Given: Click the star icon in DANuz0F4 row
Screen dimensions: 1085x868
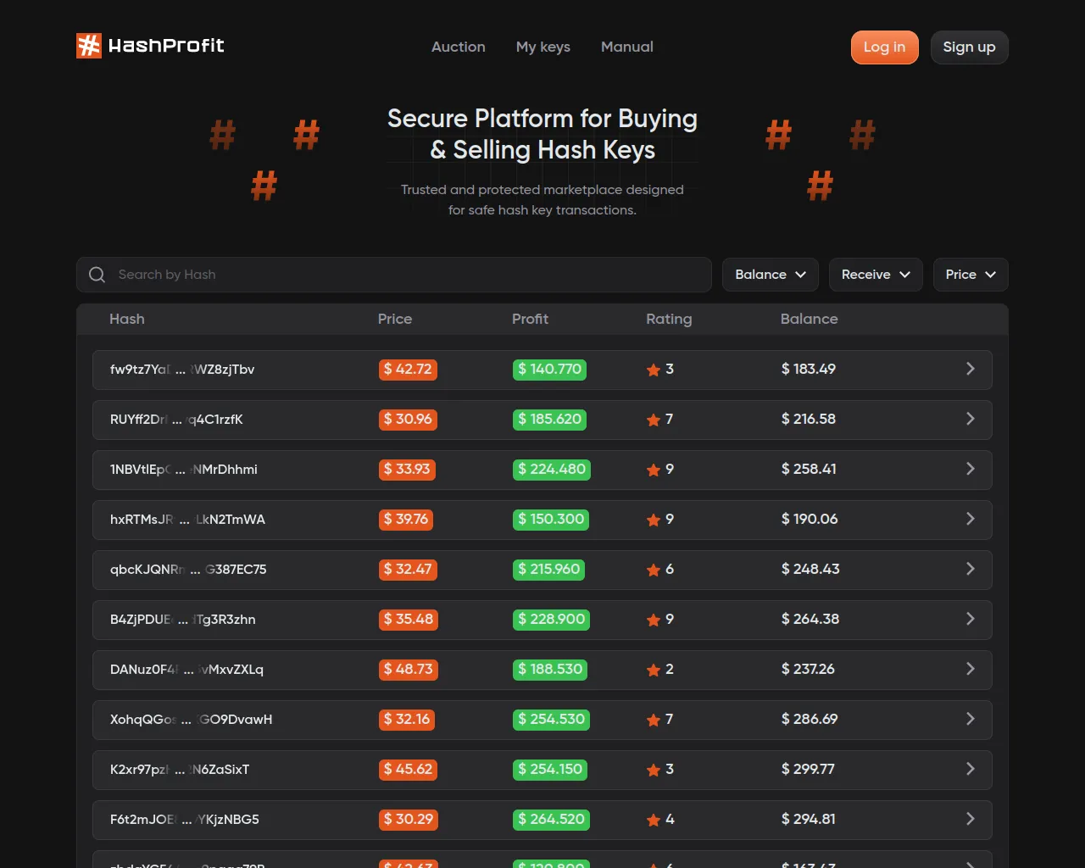Looking at the screenshot, I should tap(654, 670).
